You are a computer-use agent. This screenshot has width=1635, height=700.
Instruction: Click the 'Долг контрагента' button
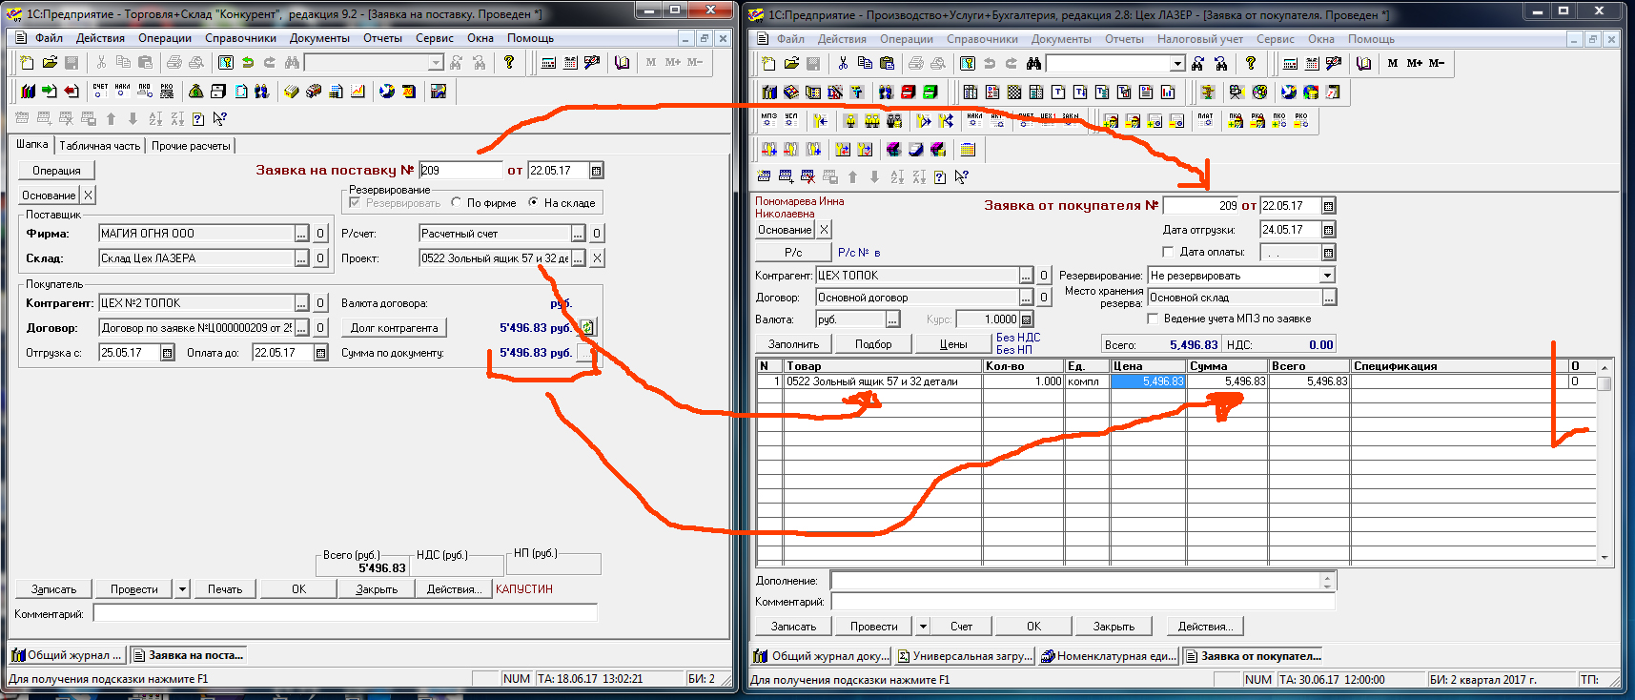click(x=394, y=328)
